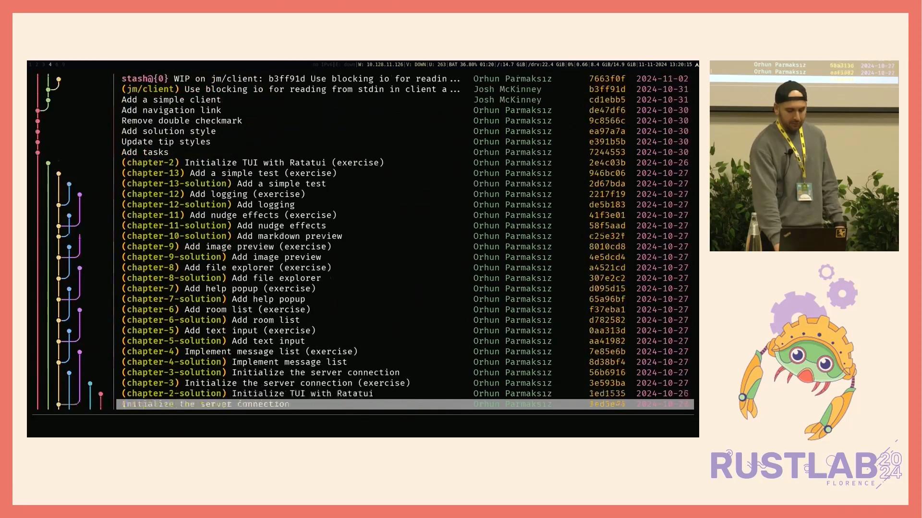The width and height of the screenshot is (922, 518).
Task: Select the stash@{0} WIP commit row
Action: tap(405, 79)
